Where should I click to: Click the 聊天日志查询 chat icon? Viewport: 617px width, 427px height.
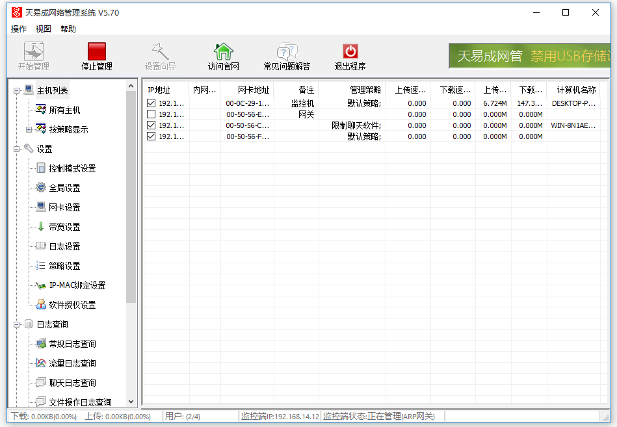(41, 382)
